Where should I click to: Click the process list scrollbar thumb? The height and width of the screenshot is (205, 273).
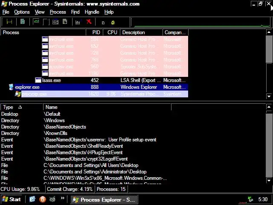tap(269, 49)
